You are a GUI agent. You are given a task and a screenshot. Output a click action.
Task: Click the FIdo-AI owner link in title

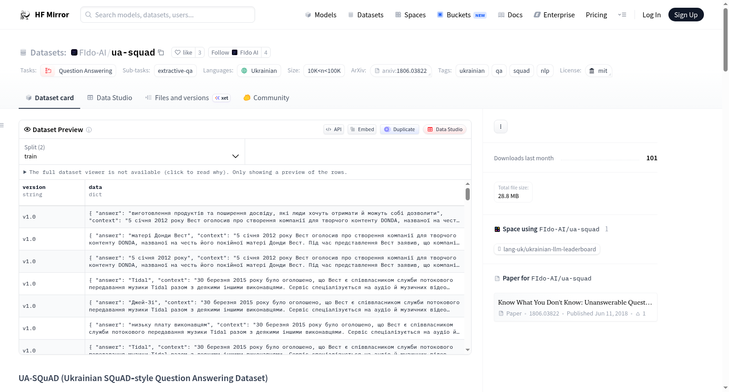(x=92, y=52)
